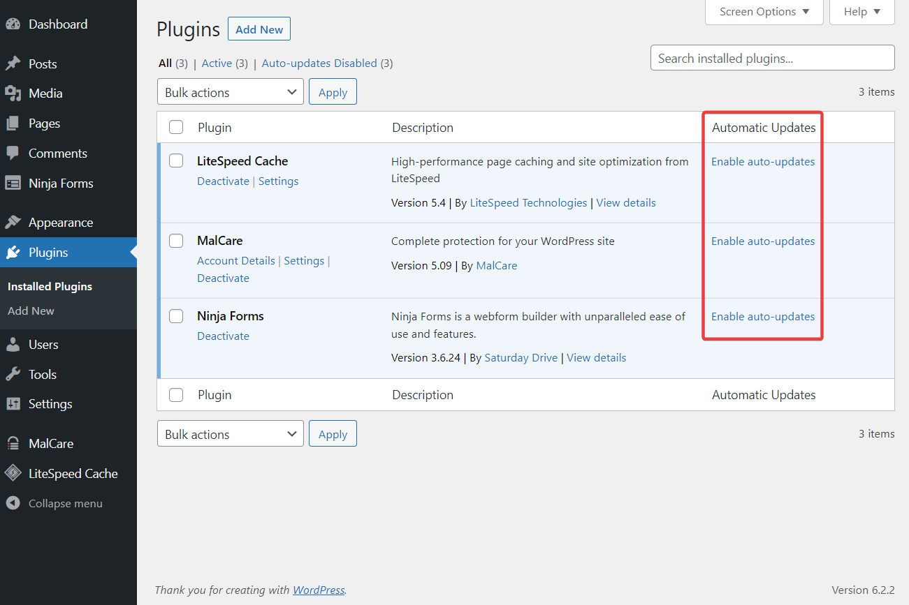Enable auto-updates for MalCare
The width and height of the screenshot is (909, 605).
click(763, 241)
